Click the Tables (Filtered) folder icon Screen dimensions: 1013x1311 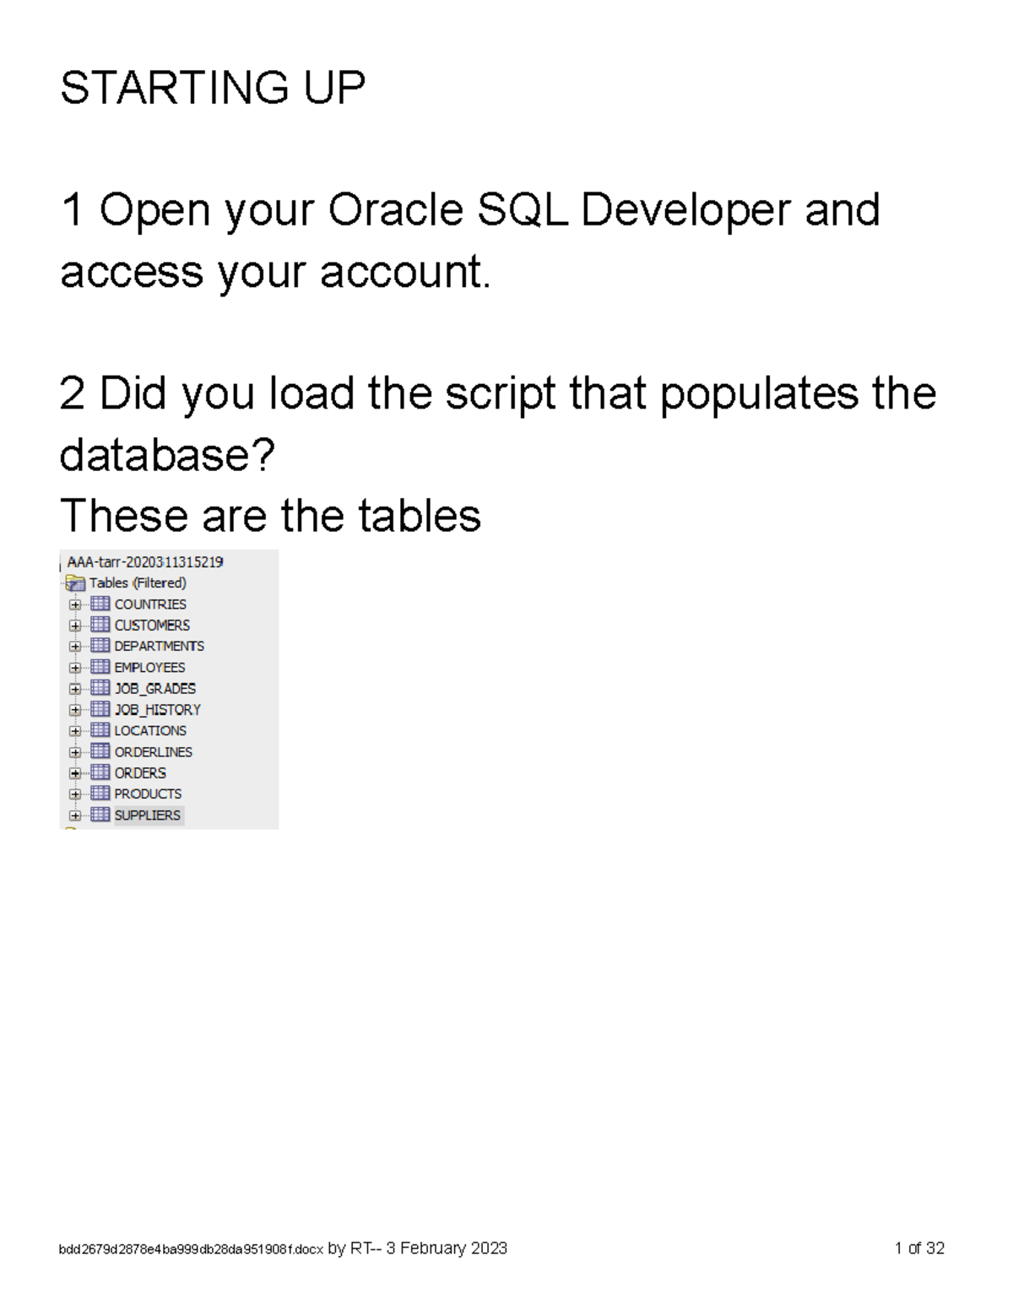tap(76, 583)
